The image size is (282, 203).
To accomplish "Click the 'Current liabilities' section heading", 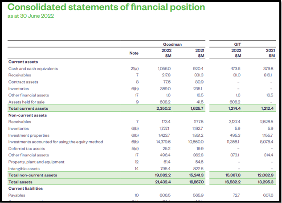I will point(25,188).
